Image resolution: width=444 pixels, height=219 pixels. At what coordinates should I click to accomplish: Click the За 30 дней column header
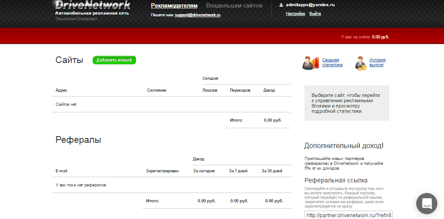272,171
